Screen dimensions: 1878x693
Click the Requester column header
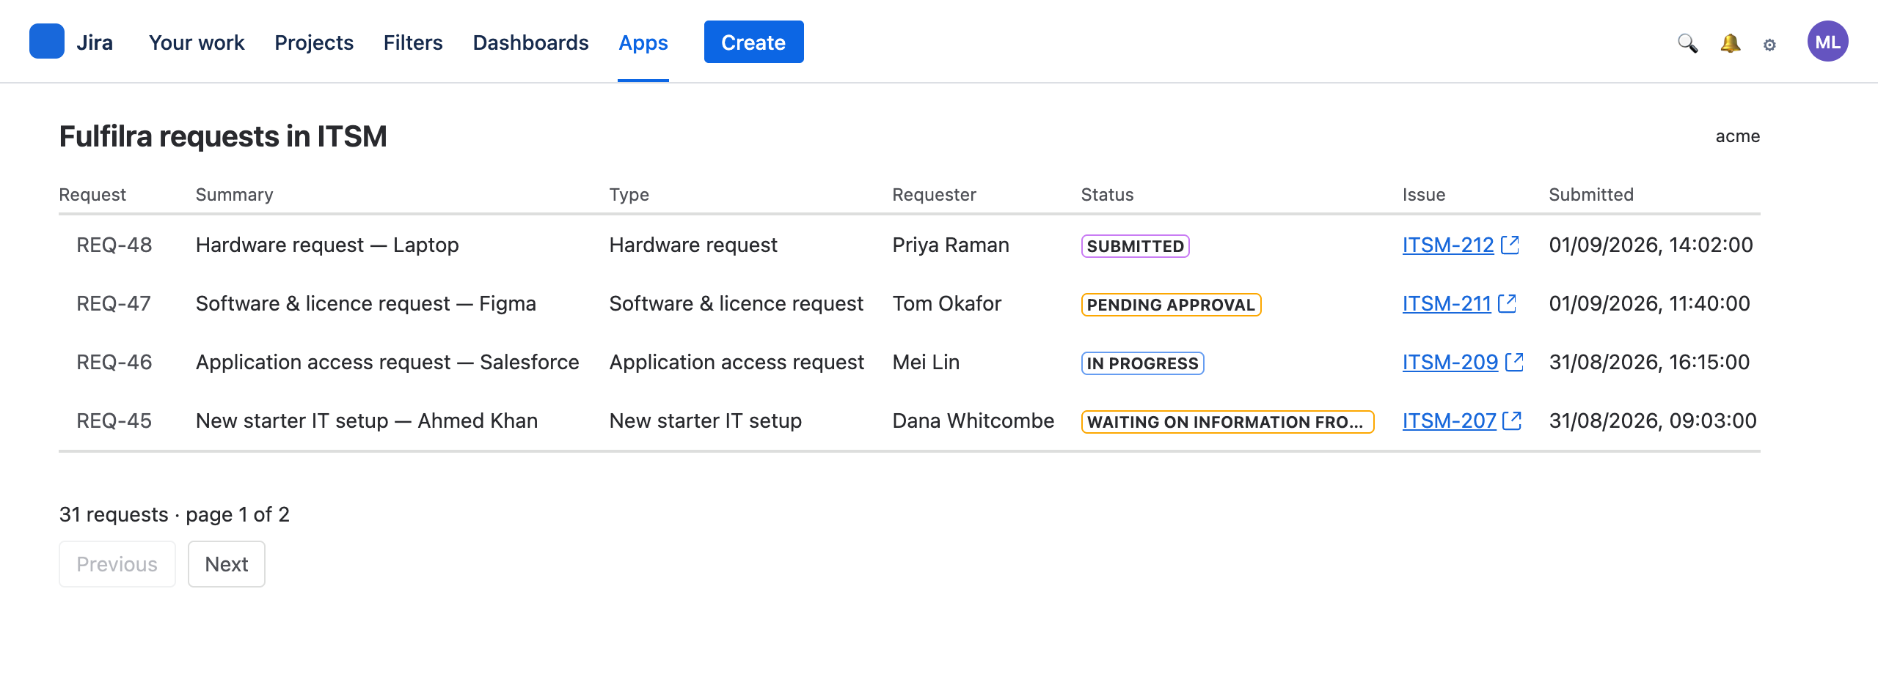coord(935,195)
